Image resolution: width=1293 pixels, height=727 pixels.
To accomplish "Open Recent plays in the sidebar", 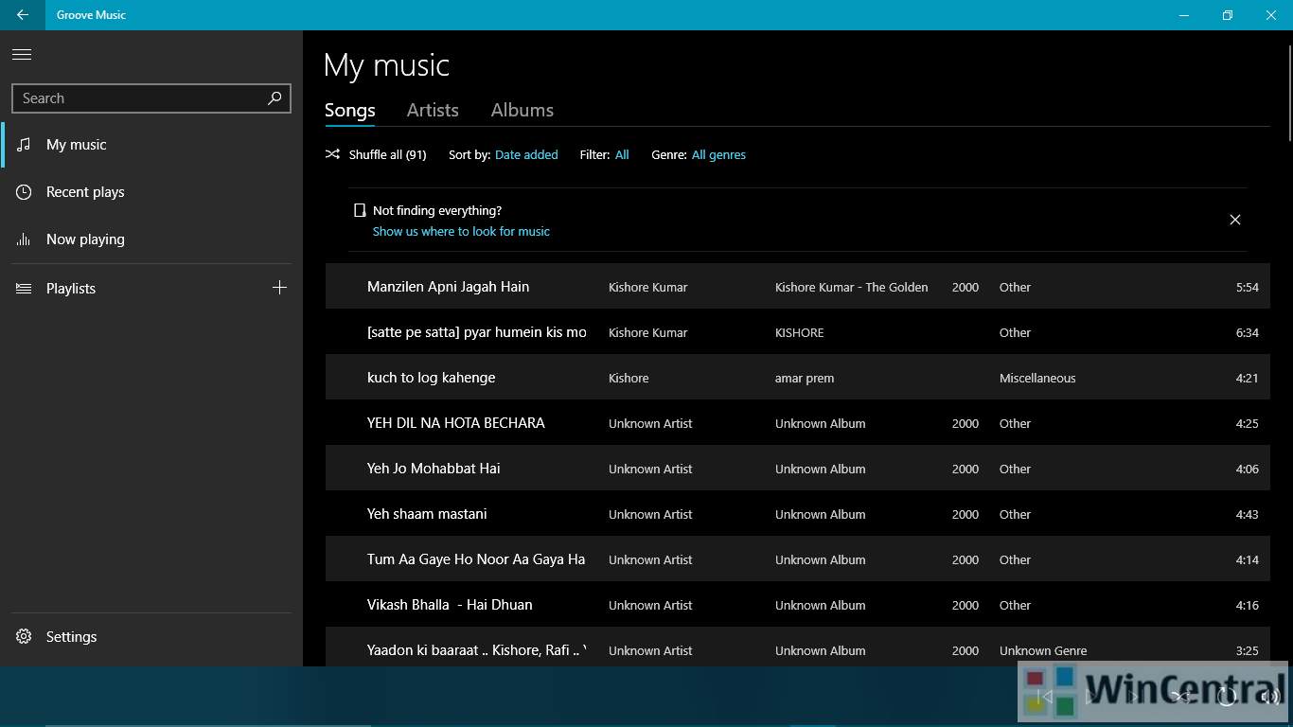I will pos(151,192).
